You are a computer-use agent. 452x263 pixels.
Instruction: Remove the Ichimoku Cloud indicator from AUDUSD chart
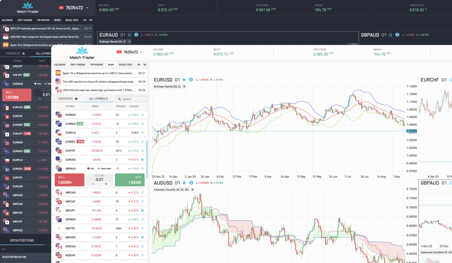point(192,189)
